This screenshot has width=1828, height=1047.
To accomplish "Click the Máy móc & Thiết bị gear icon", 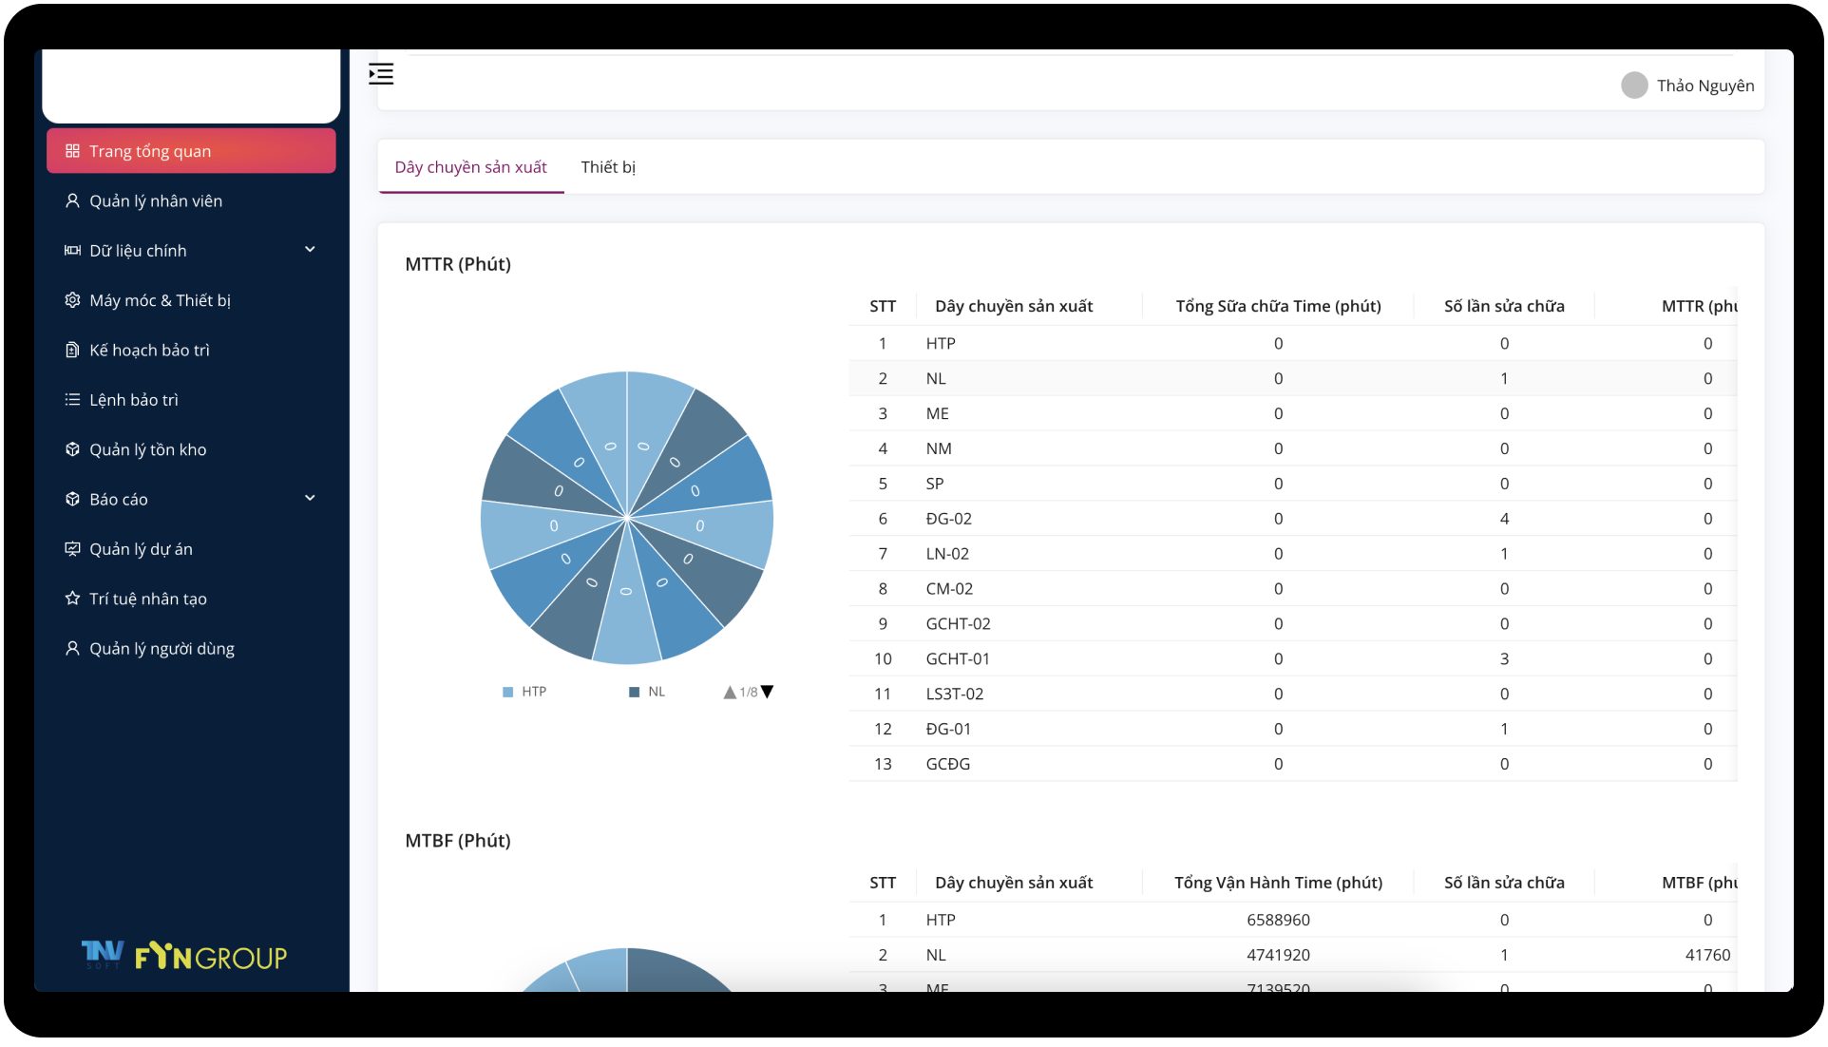I will click(72, 300).
